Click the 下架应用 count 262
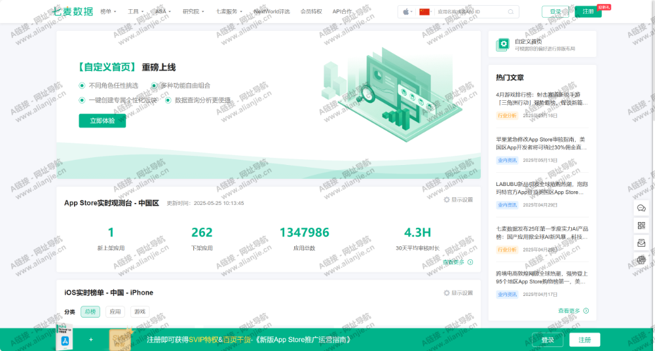The height and width of the screenshot is (351, 655). coord(202,232)
